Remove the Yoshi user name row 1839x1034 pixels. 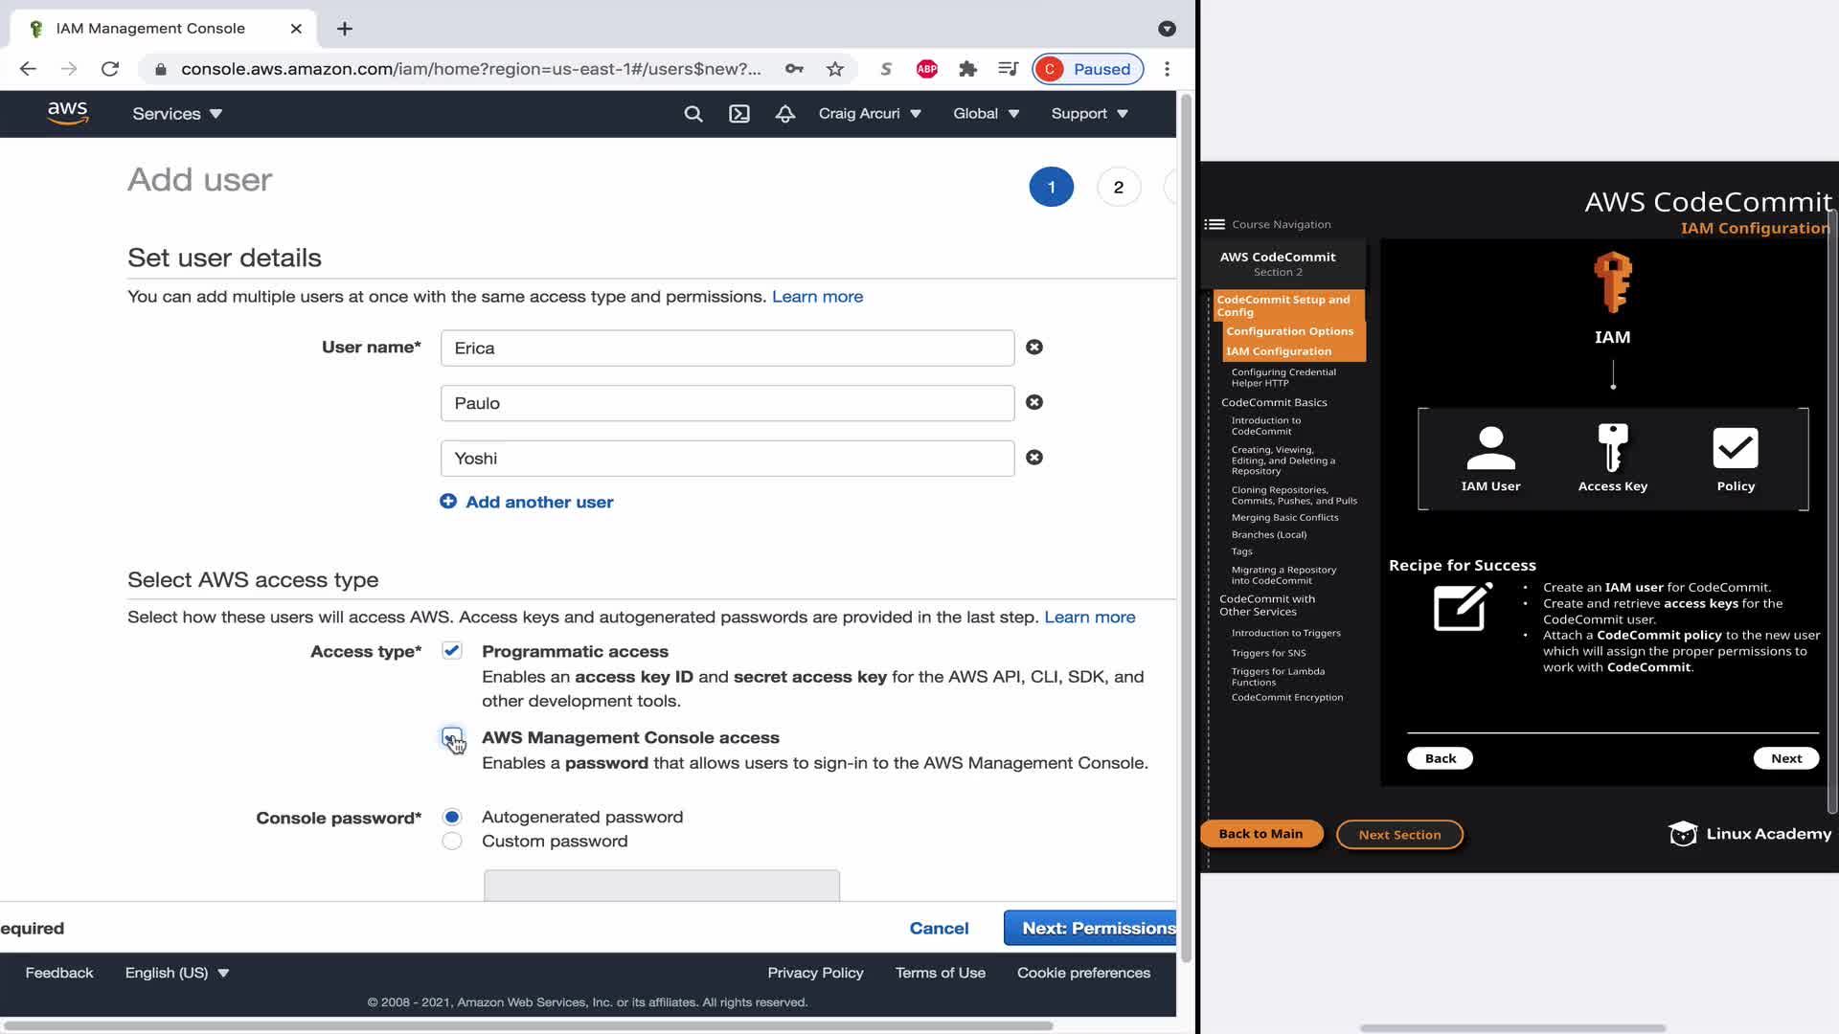pyautogui.click(x=1034, y=458)
